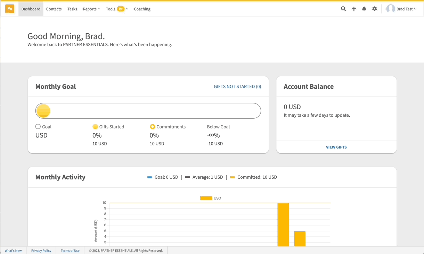Click the -10 USD value
The height and width of the screenshot is (254, 424).
(215, 144)
